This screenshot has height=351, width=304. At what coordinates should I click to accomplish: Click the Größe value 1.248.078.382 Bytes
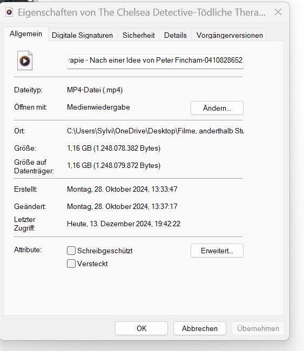point(114,148)
